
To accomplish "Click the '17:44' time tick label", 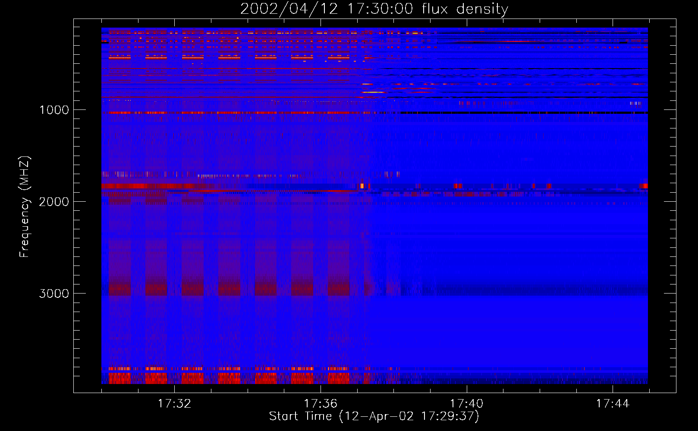I will pos(613,404).
